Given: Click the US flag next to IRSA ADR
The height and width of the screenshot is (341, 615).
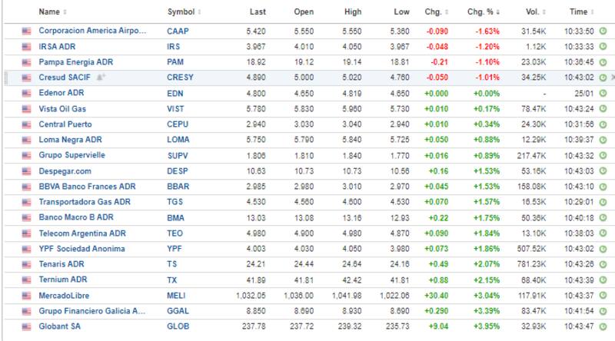Looking at the screenshot, I should pyautogui.click(x=27, y=47).
